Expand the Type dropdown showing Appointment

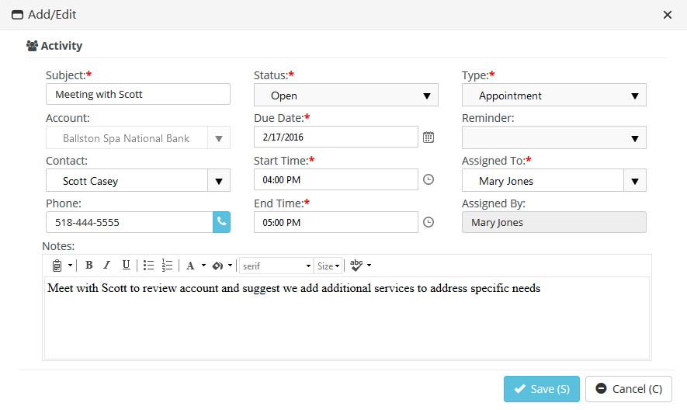(553, 96)
